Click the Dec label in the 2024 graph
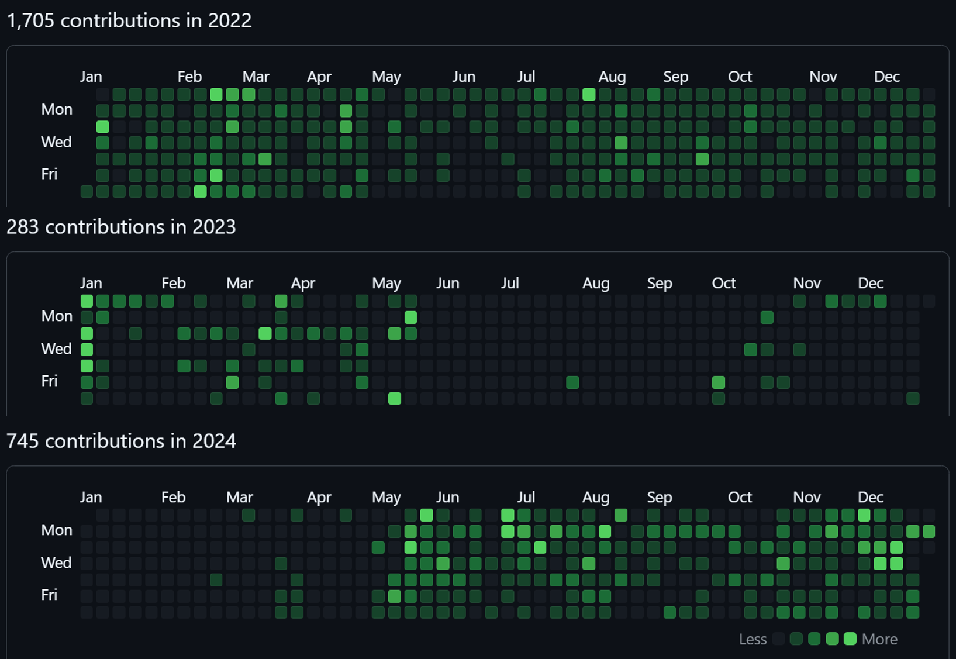 [x=871, y=497]
